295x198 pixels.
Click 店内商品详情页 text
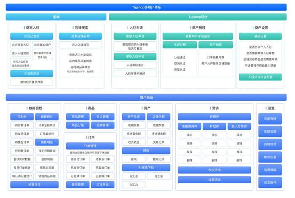[80, 67]
